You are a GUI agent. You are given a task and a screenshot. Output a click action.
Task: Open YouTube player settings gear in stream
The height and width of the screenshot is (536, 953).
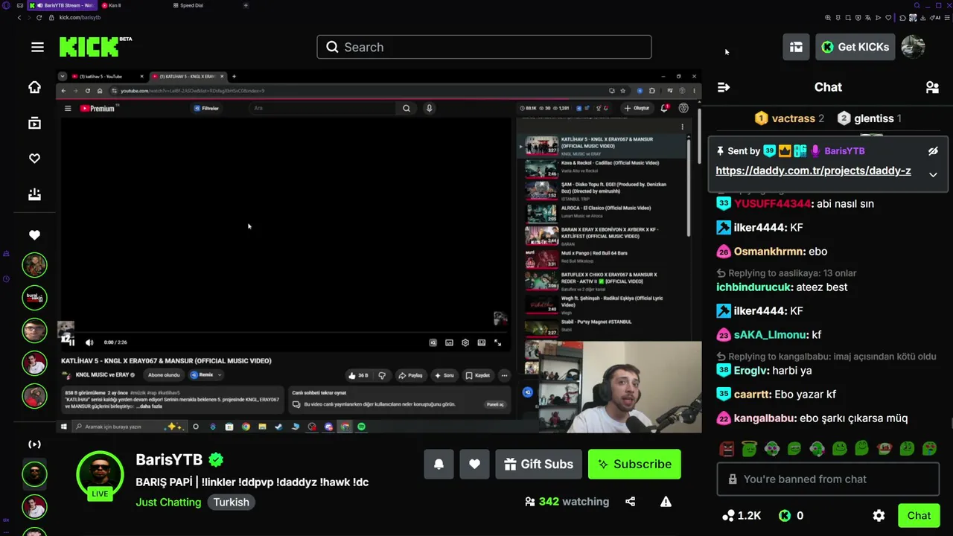pyautogui.click(x=465, y=342)
